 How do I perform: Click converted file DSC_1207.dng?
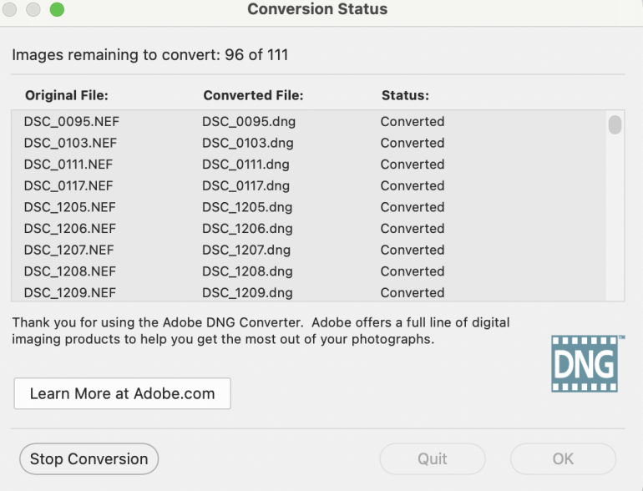click(246, 250)
